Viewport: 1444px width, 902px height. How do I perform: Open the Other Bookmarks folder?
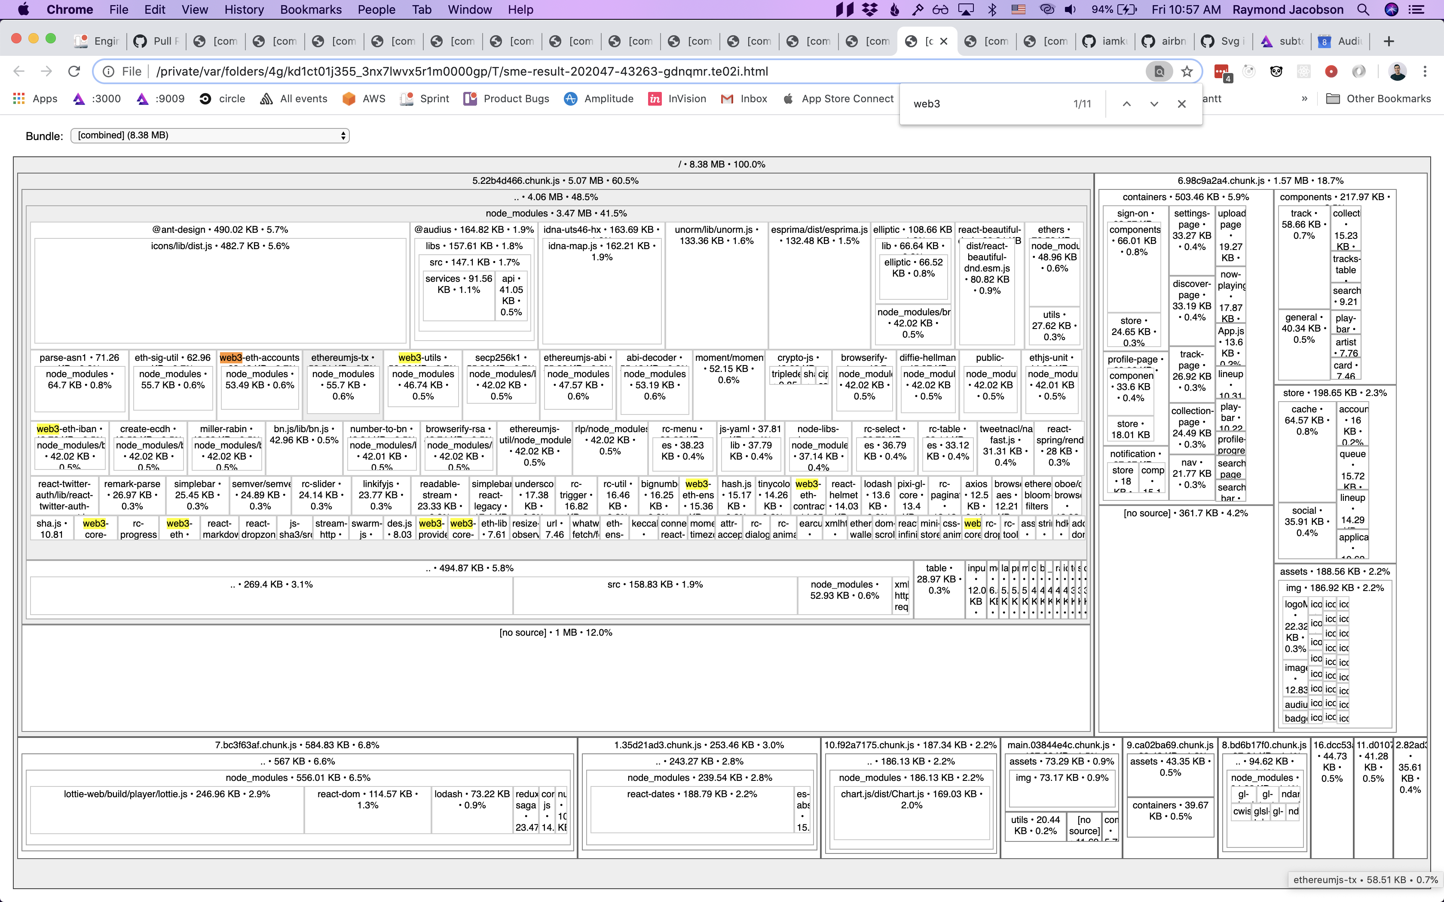pos(1378,98)
